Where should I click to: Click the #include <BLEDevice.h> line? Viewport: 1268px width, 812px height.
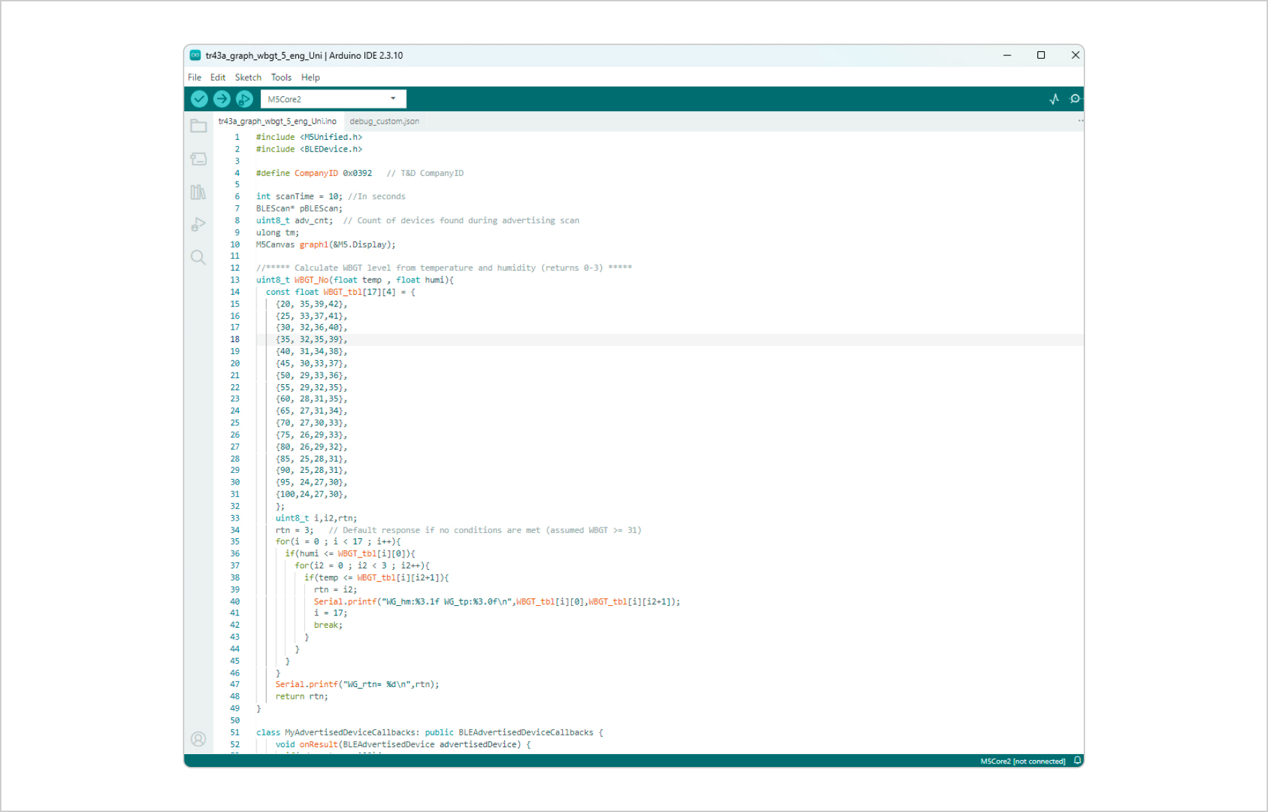click(x=309, y=149)
